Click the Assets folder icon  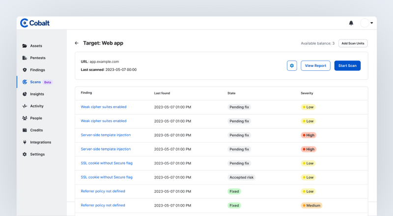point(25,46)
